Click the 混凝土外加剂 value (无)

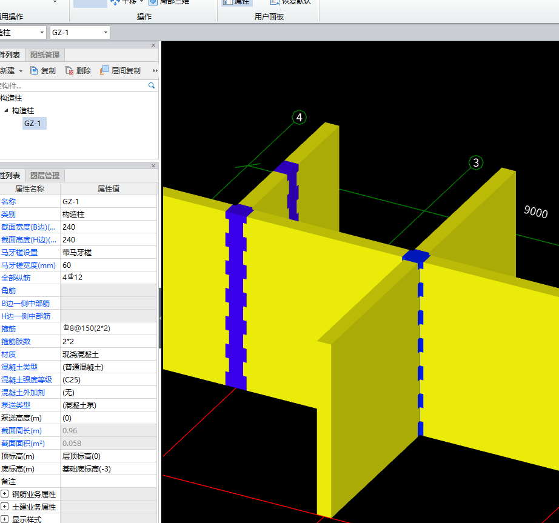click(x=109, y=392)
